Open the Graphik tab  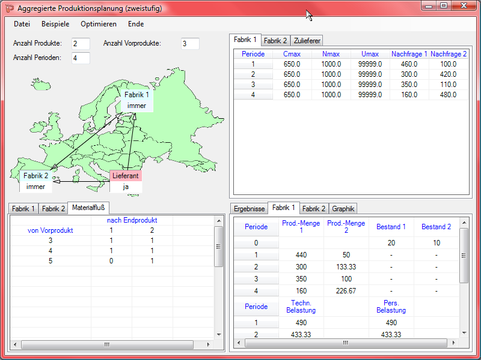click(x=343, y=209)
